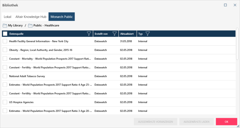Toggle the select-all checkbox in header
Image resolution: width=240 pixels, height=128 pixels.
(5, 34)
